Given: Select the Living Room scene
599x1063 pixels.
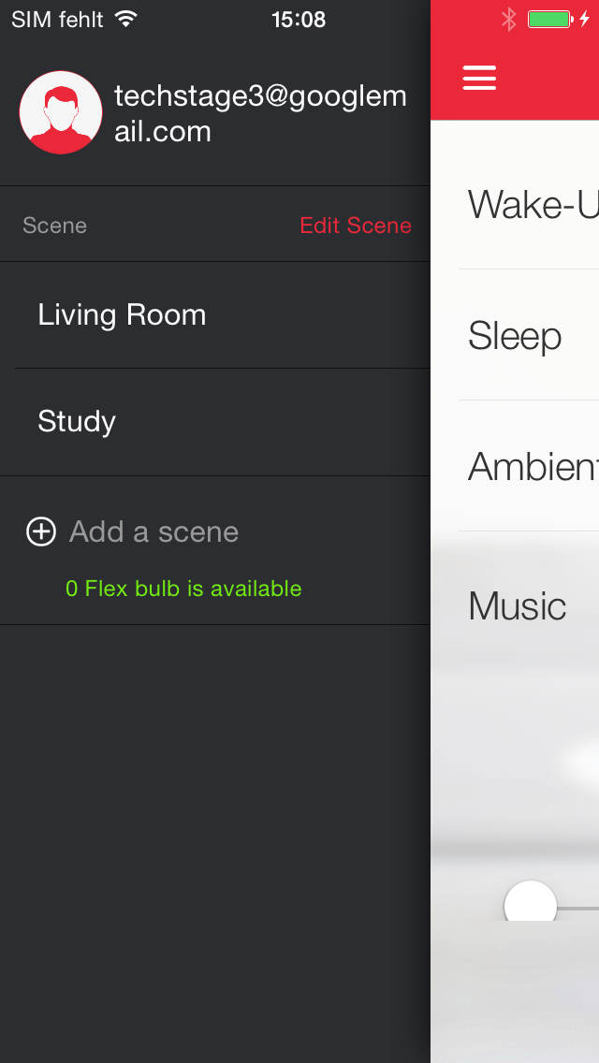Looking at the screenshot, I should (122, 315).
